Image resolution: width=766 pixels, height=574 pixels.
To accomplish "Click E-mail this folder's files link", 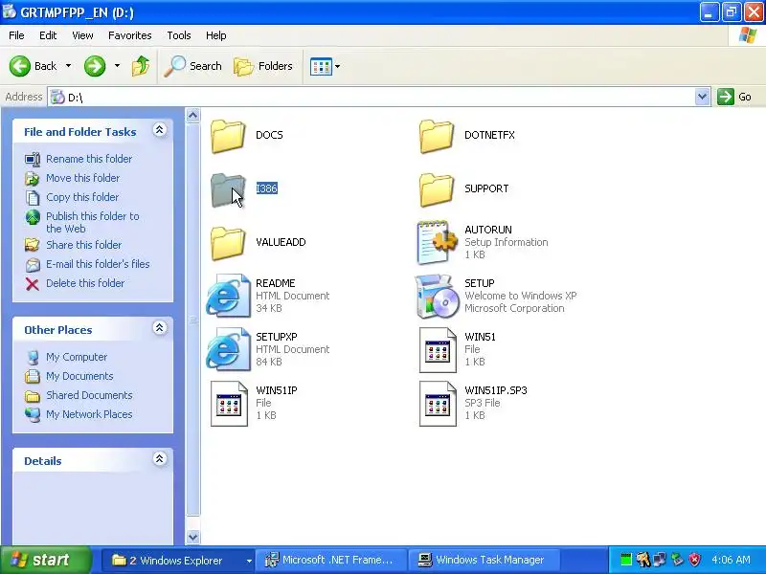I will tap(98, 264).
